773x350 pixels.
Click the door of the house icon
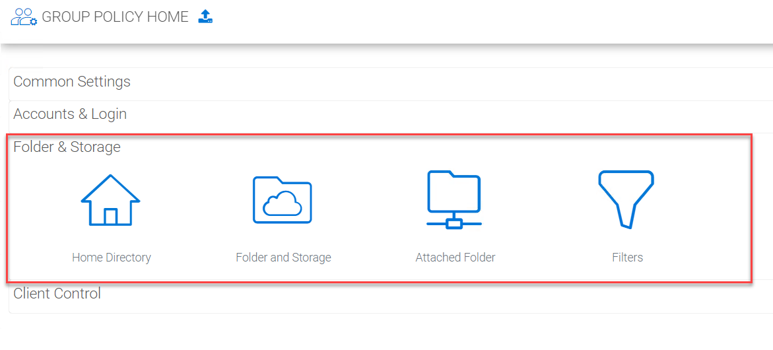pos(110,217)
